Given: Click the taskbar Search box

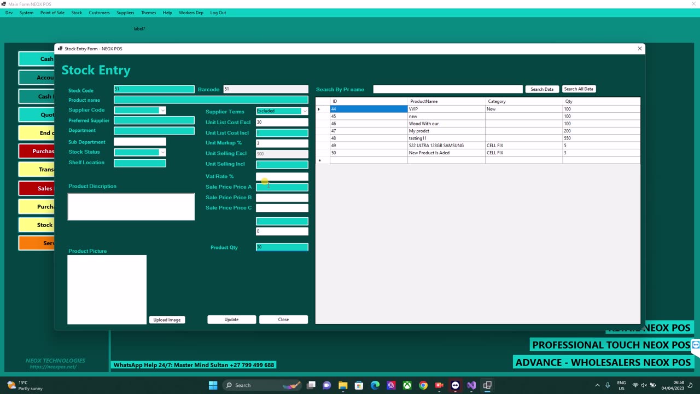Looking at the screenshot, I should 262,385.
